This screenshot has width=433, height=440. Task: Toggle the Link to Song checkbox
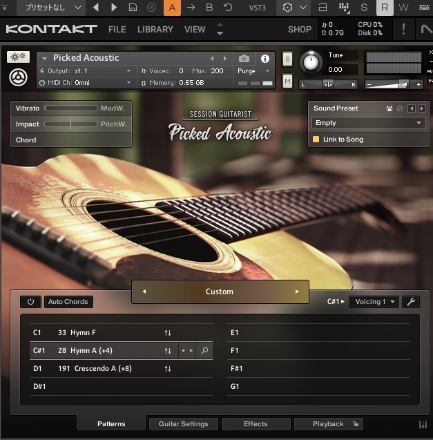click(x=316, y=140)
